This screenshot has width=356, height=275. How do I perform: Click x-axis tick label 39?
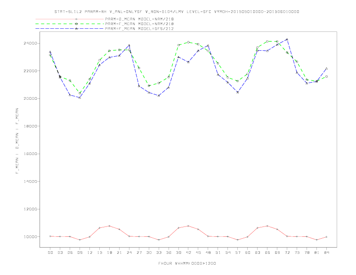[x=178, y=253]
